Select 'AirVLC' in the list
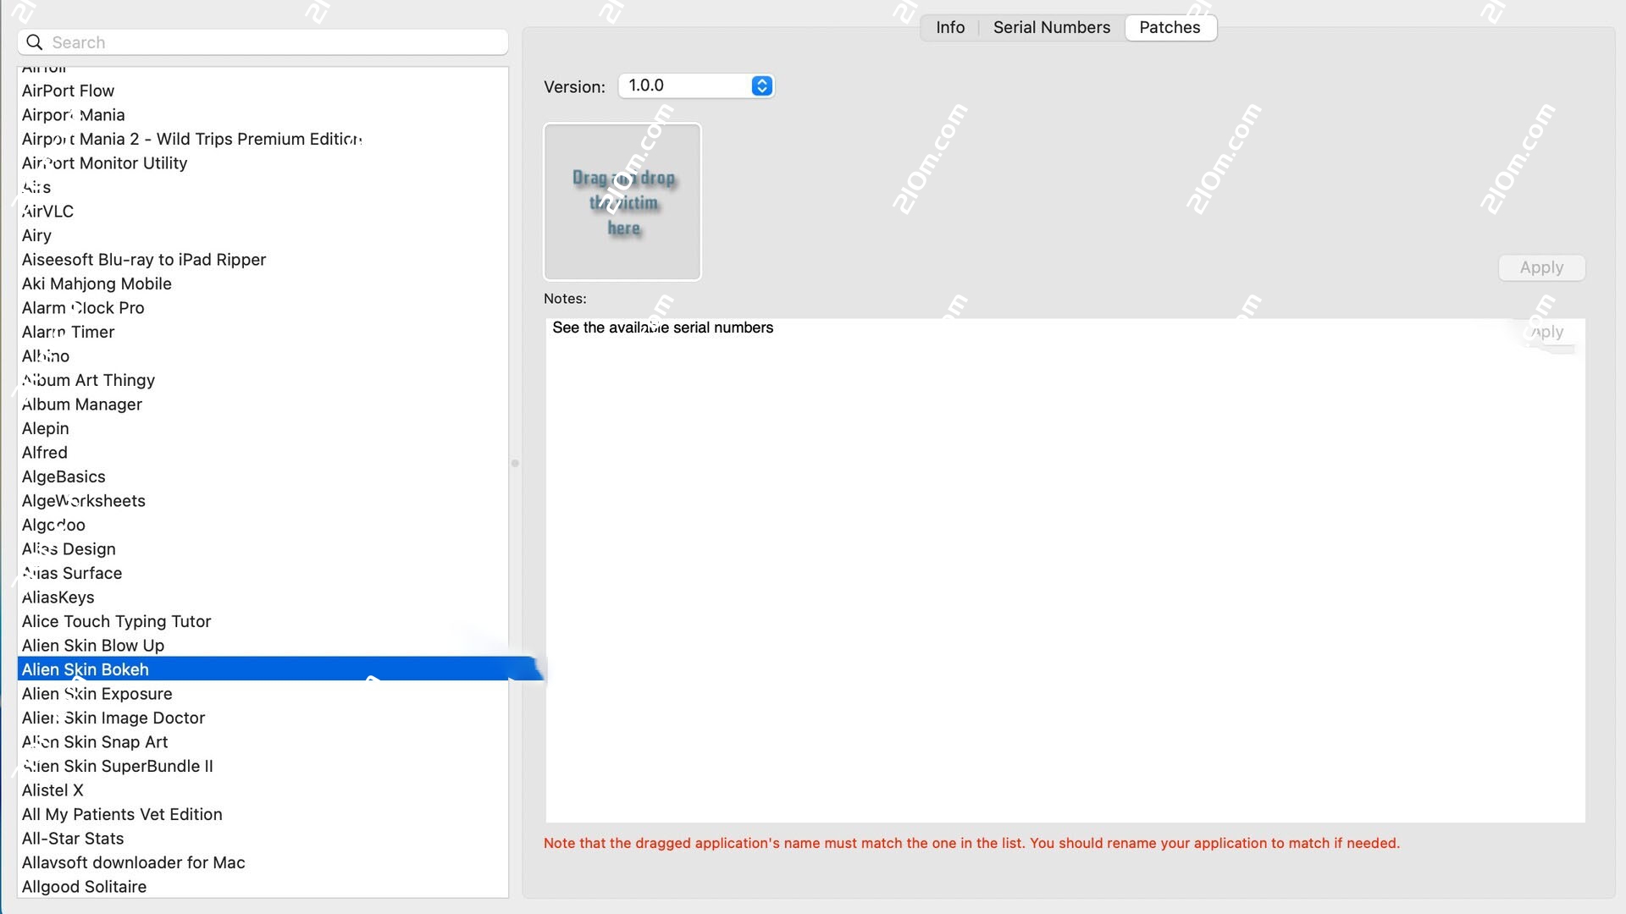 [263, 212]
